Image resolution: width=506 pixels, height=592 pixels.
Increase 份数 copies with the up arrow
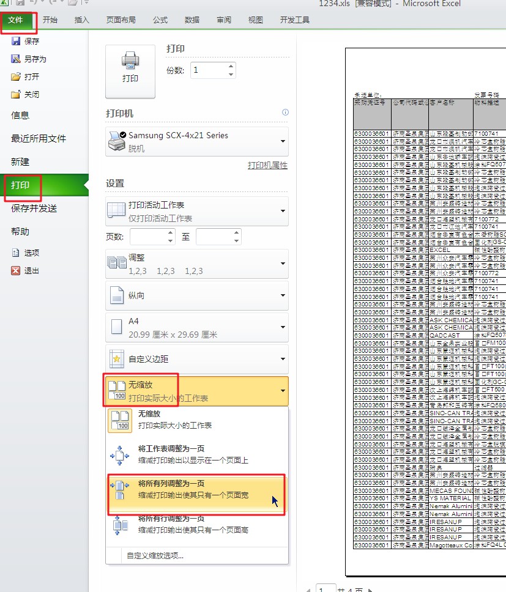point(231,66)
